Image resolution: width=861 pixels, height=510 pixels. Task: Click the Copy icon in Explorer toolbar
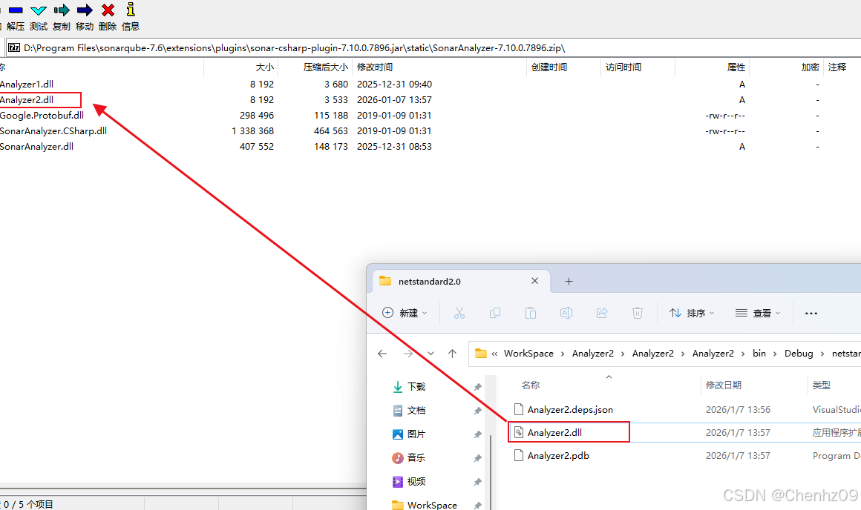(495, 313)
